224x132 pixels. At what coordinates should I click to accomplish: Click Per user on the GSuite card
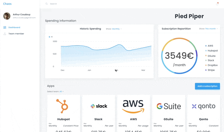[x=179, y=126]
